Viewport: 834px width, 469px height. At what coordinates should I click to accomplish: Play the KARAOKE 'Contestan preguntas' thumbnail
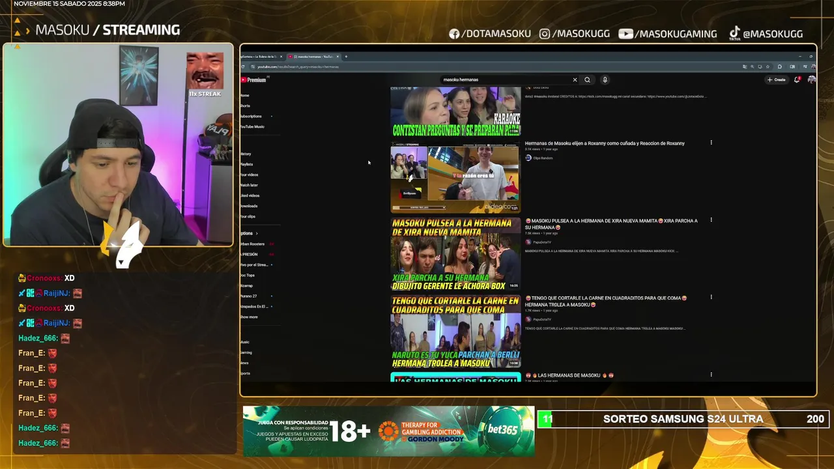(455, 111)
